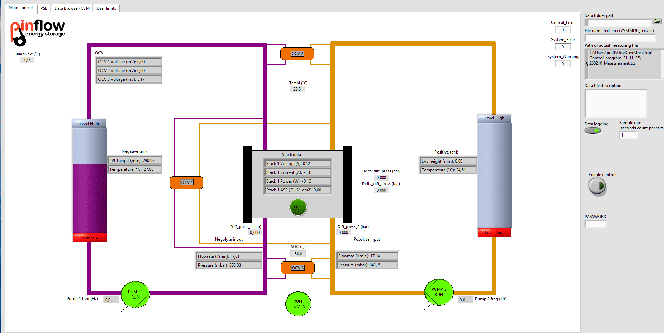Select the OCV 3 cell block
664x333 pixels.
[298, 268]
